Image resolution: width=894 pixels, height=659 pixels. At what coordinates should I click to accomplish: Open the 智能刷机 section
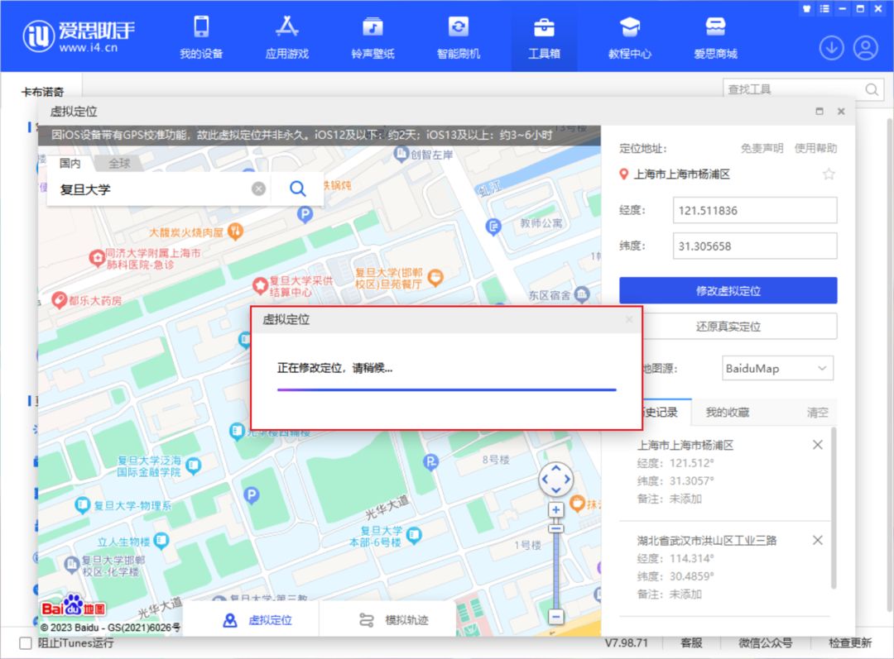[x=459, y=37]
